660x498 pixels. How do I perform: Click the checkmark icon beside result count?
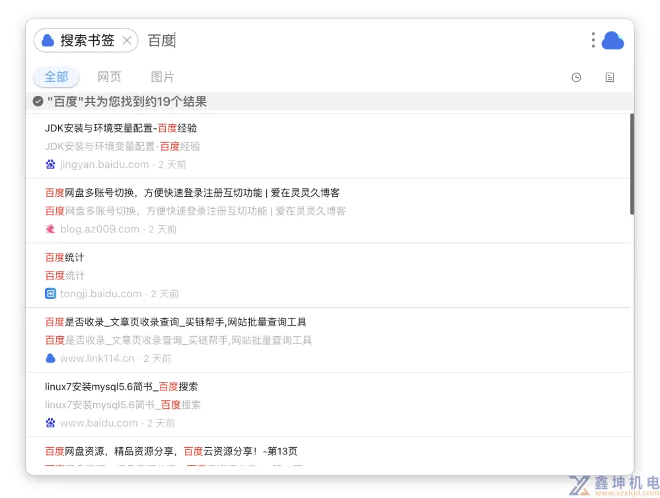(x=38, y=102)
